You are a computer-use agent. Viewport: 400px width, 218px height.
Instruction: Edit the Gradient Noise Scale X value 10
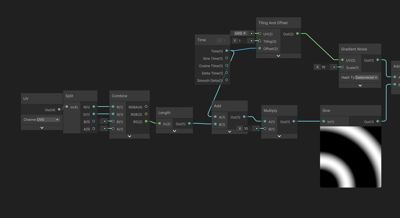[x=325, y=67]
